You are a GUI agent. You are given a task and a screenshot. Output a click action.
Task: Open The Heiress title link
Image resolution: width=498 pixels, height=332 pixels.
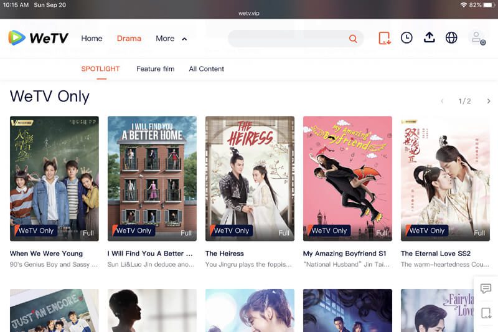tap(225, 254)
